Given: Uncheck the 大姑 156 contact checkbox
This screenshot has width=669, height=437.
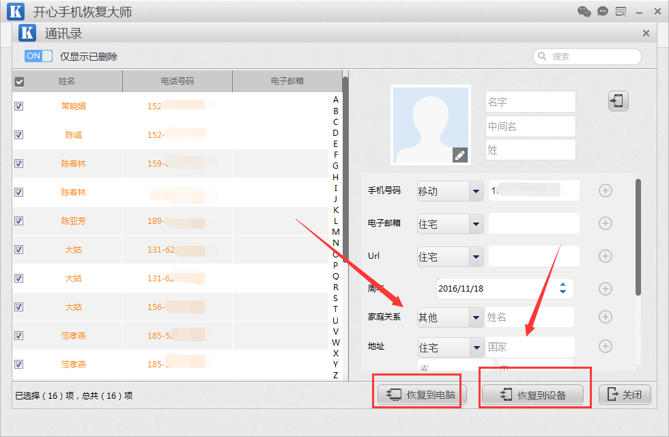Looking at the screenshot, I should [x=19, y=307].
